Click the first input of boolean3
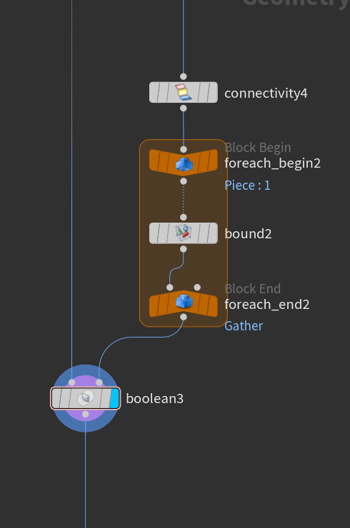Image resolution: width=350 pixels, height=528 pixels. point(72,382)
